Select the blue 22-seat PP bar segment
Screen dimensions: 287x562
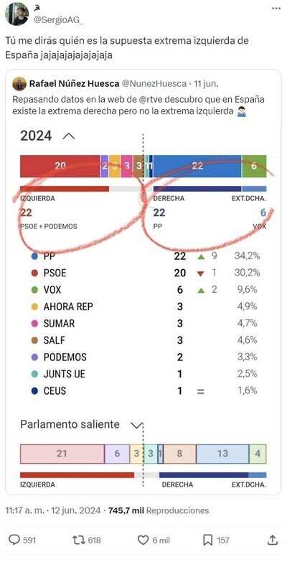[197, 166]
